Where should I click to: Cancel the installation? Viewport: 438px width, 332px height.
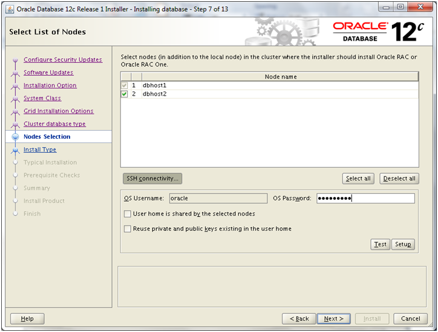point(410,319)
